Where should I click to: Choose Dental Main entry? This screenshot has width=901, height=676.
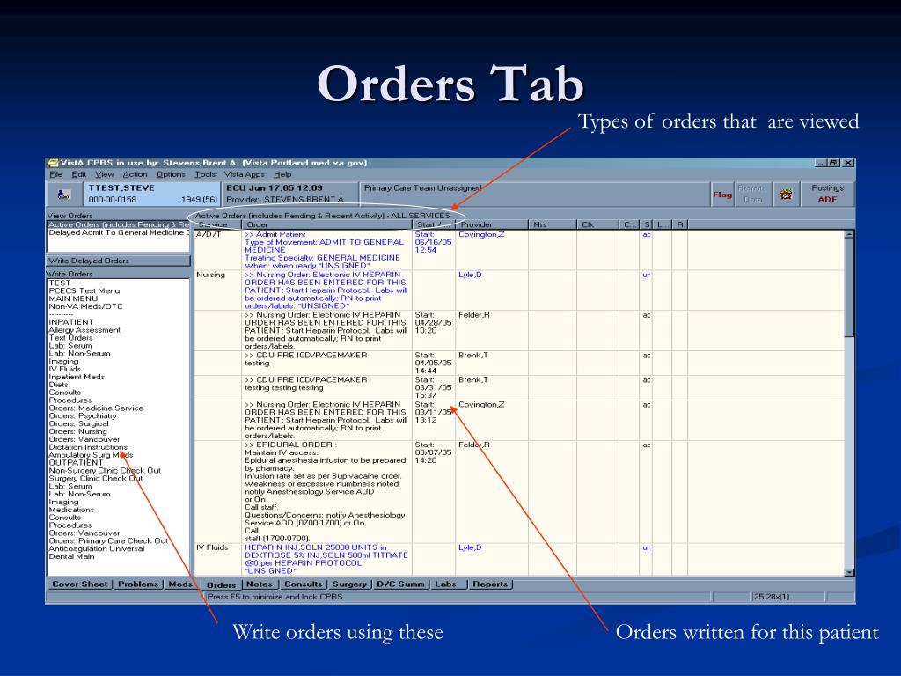tap(71, 556)
